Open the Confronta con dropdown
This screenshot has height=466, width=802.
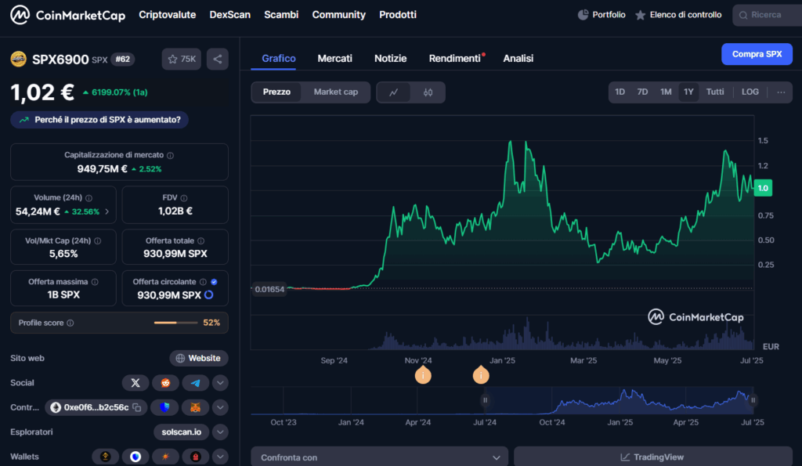(x=380, y=457)
